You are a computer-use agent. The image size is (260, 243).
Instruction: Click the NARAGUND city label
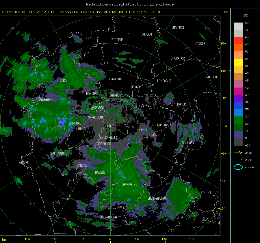98,107
